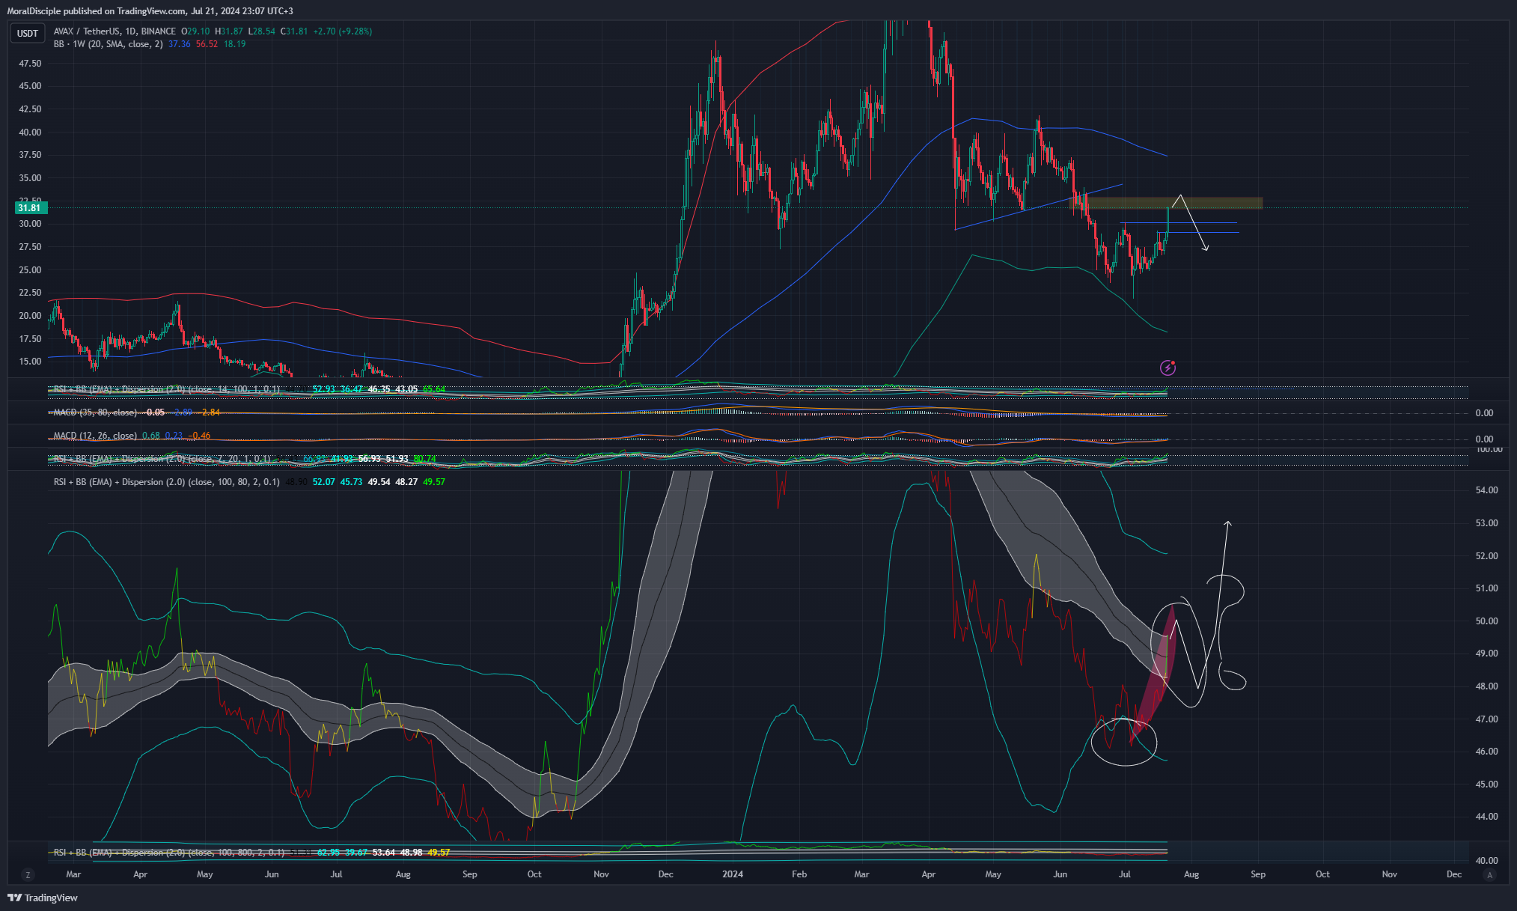Click the 25.00 price axis label
1517x911 pixels.
pyautogui.click(x=30, y=270)
